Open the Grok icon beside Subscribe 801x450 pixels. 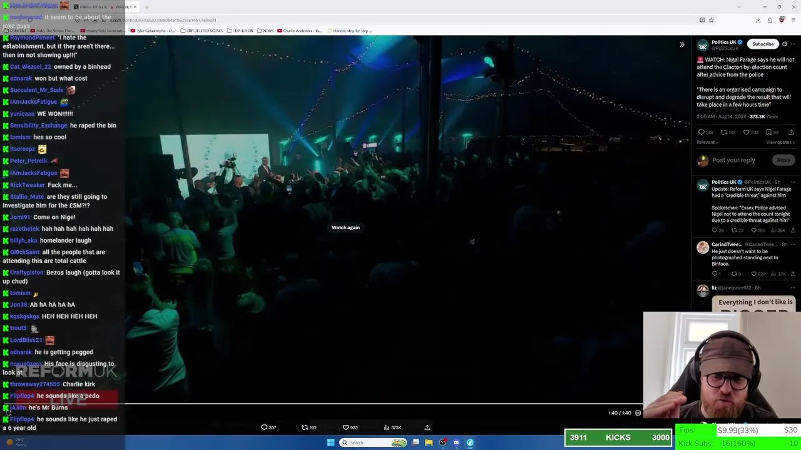coord(784,44)
